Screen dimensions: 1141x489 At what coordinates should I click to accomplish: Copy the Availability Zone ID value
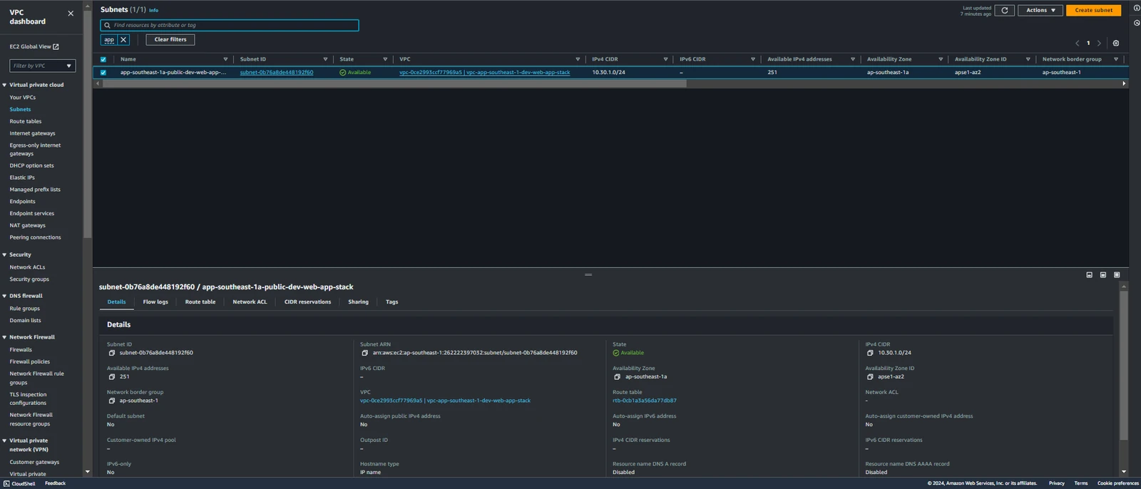coord(870,377)
